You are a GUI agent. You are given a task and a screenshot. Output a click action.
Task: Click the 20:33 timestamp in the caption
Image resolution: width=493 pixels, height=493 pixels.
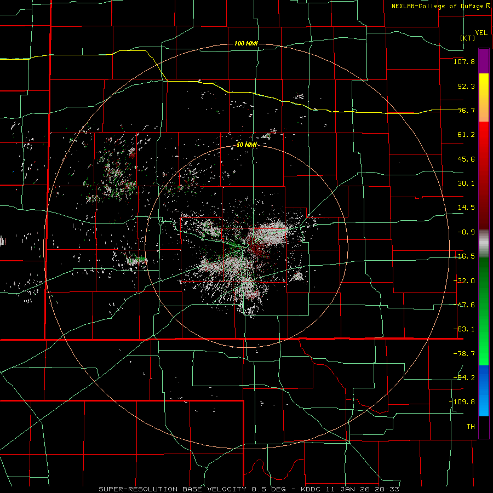[x=388, y=489]
